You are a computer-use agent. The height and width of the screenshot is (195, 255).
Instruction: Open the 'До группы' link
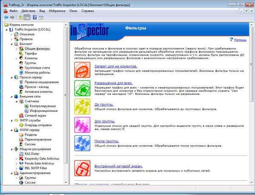click(104, 104)
